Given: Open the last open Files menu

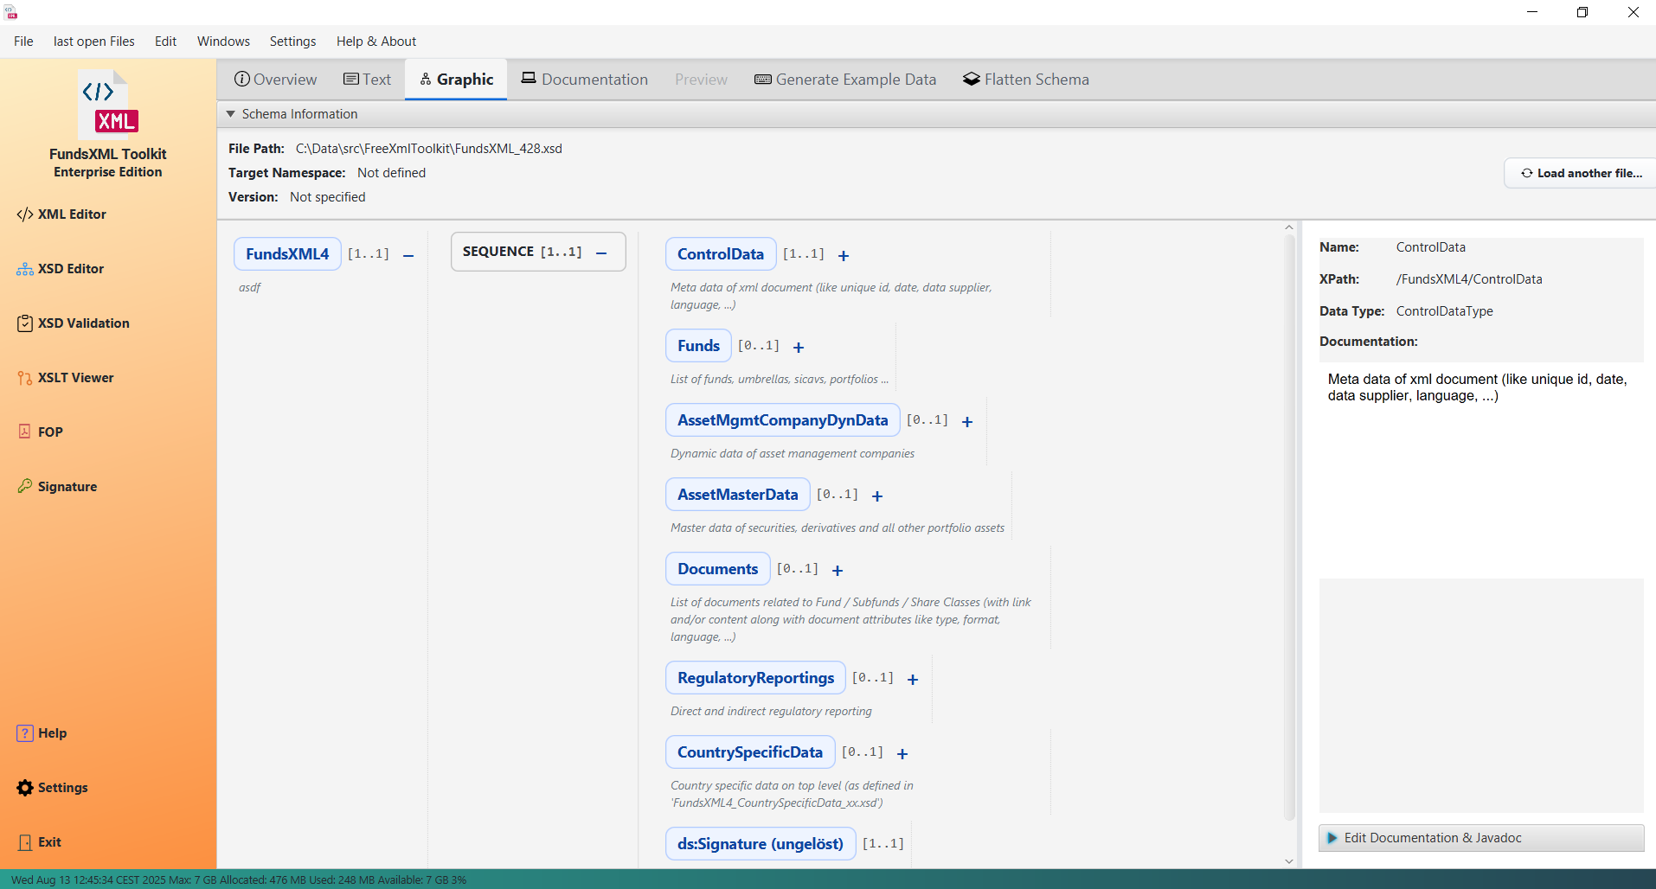Looking at the screenshot, I should coord(94,41).
